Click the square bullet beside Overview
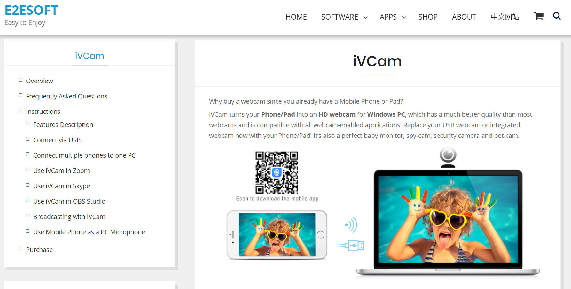Viewport: 571px width, 289px height. coord(20,80)
